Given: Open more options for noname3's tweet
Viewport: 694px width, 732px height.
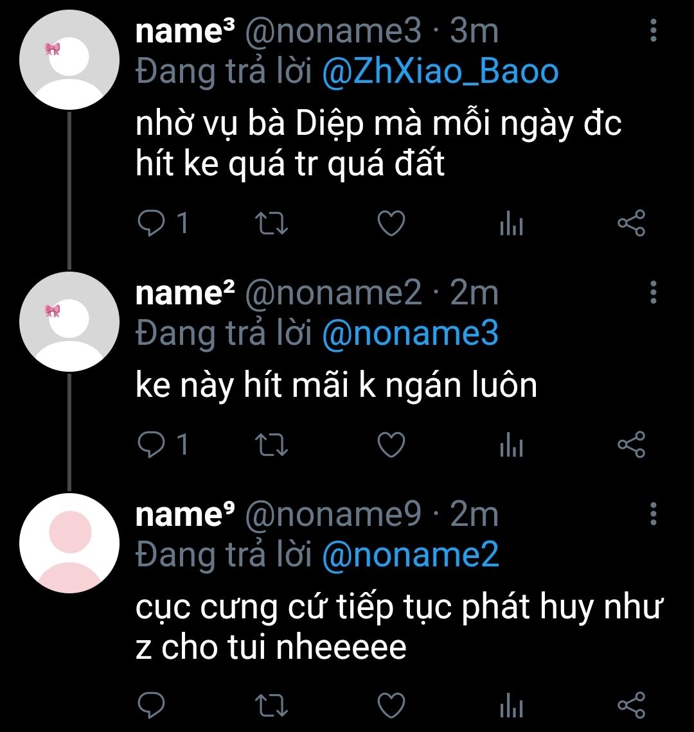Looking at the screenshot, I should (653, 30).
